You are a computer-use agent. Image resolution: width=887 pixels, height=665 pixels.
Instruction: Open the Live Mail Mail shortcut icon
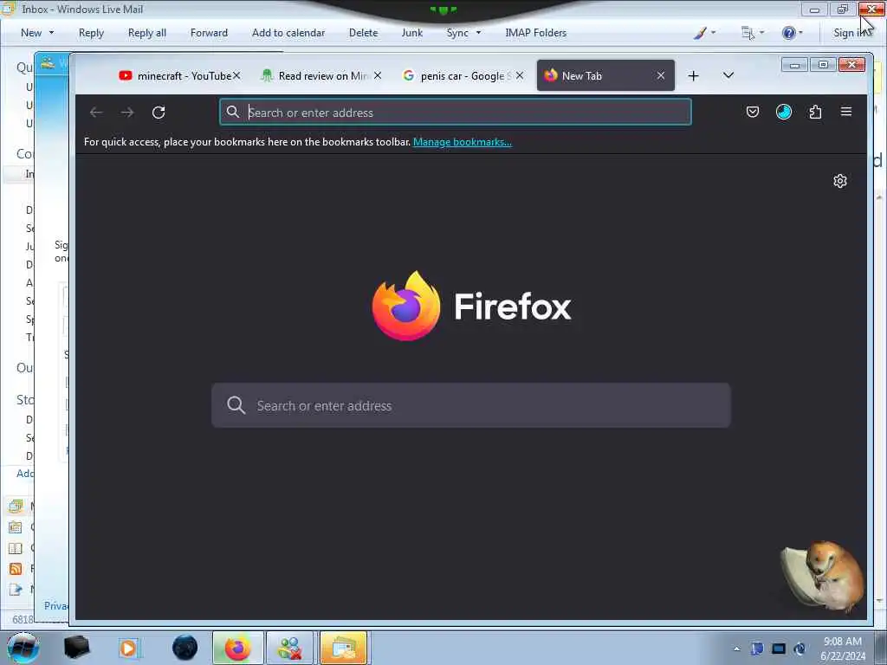pos(16,506)
